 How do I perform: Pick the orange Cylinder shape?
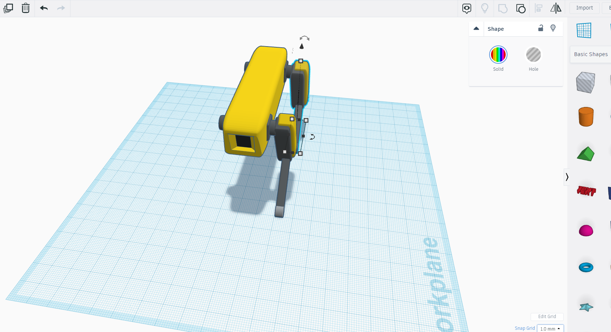(x=586, y=117)
